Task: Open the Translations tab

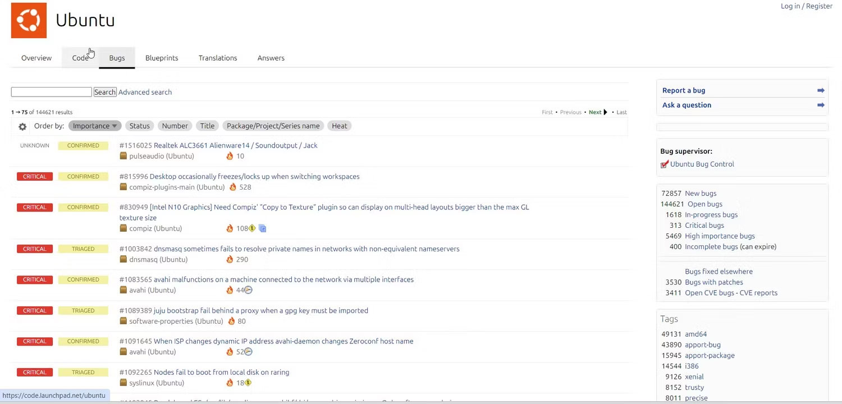Action: 218,58
